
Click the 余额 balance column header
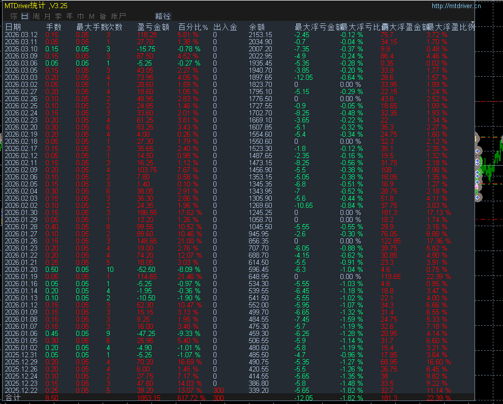(257, 27)
